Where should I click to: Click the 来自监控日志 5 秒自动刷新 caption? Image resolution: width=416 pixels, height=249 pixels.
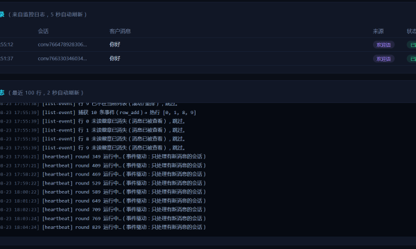coord(47,15)
